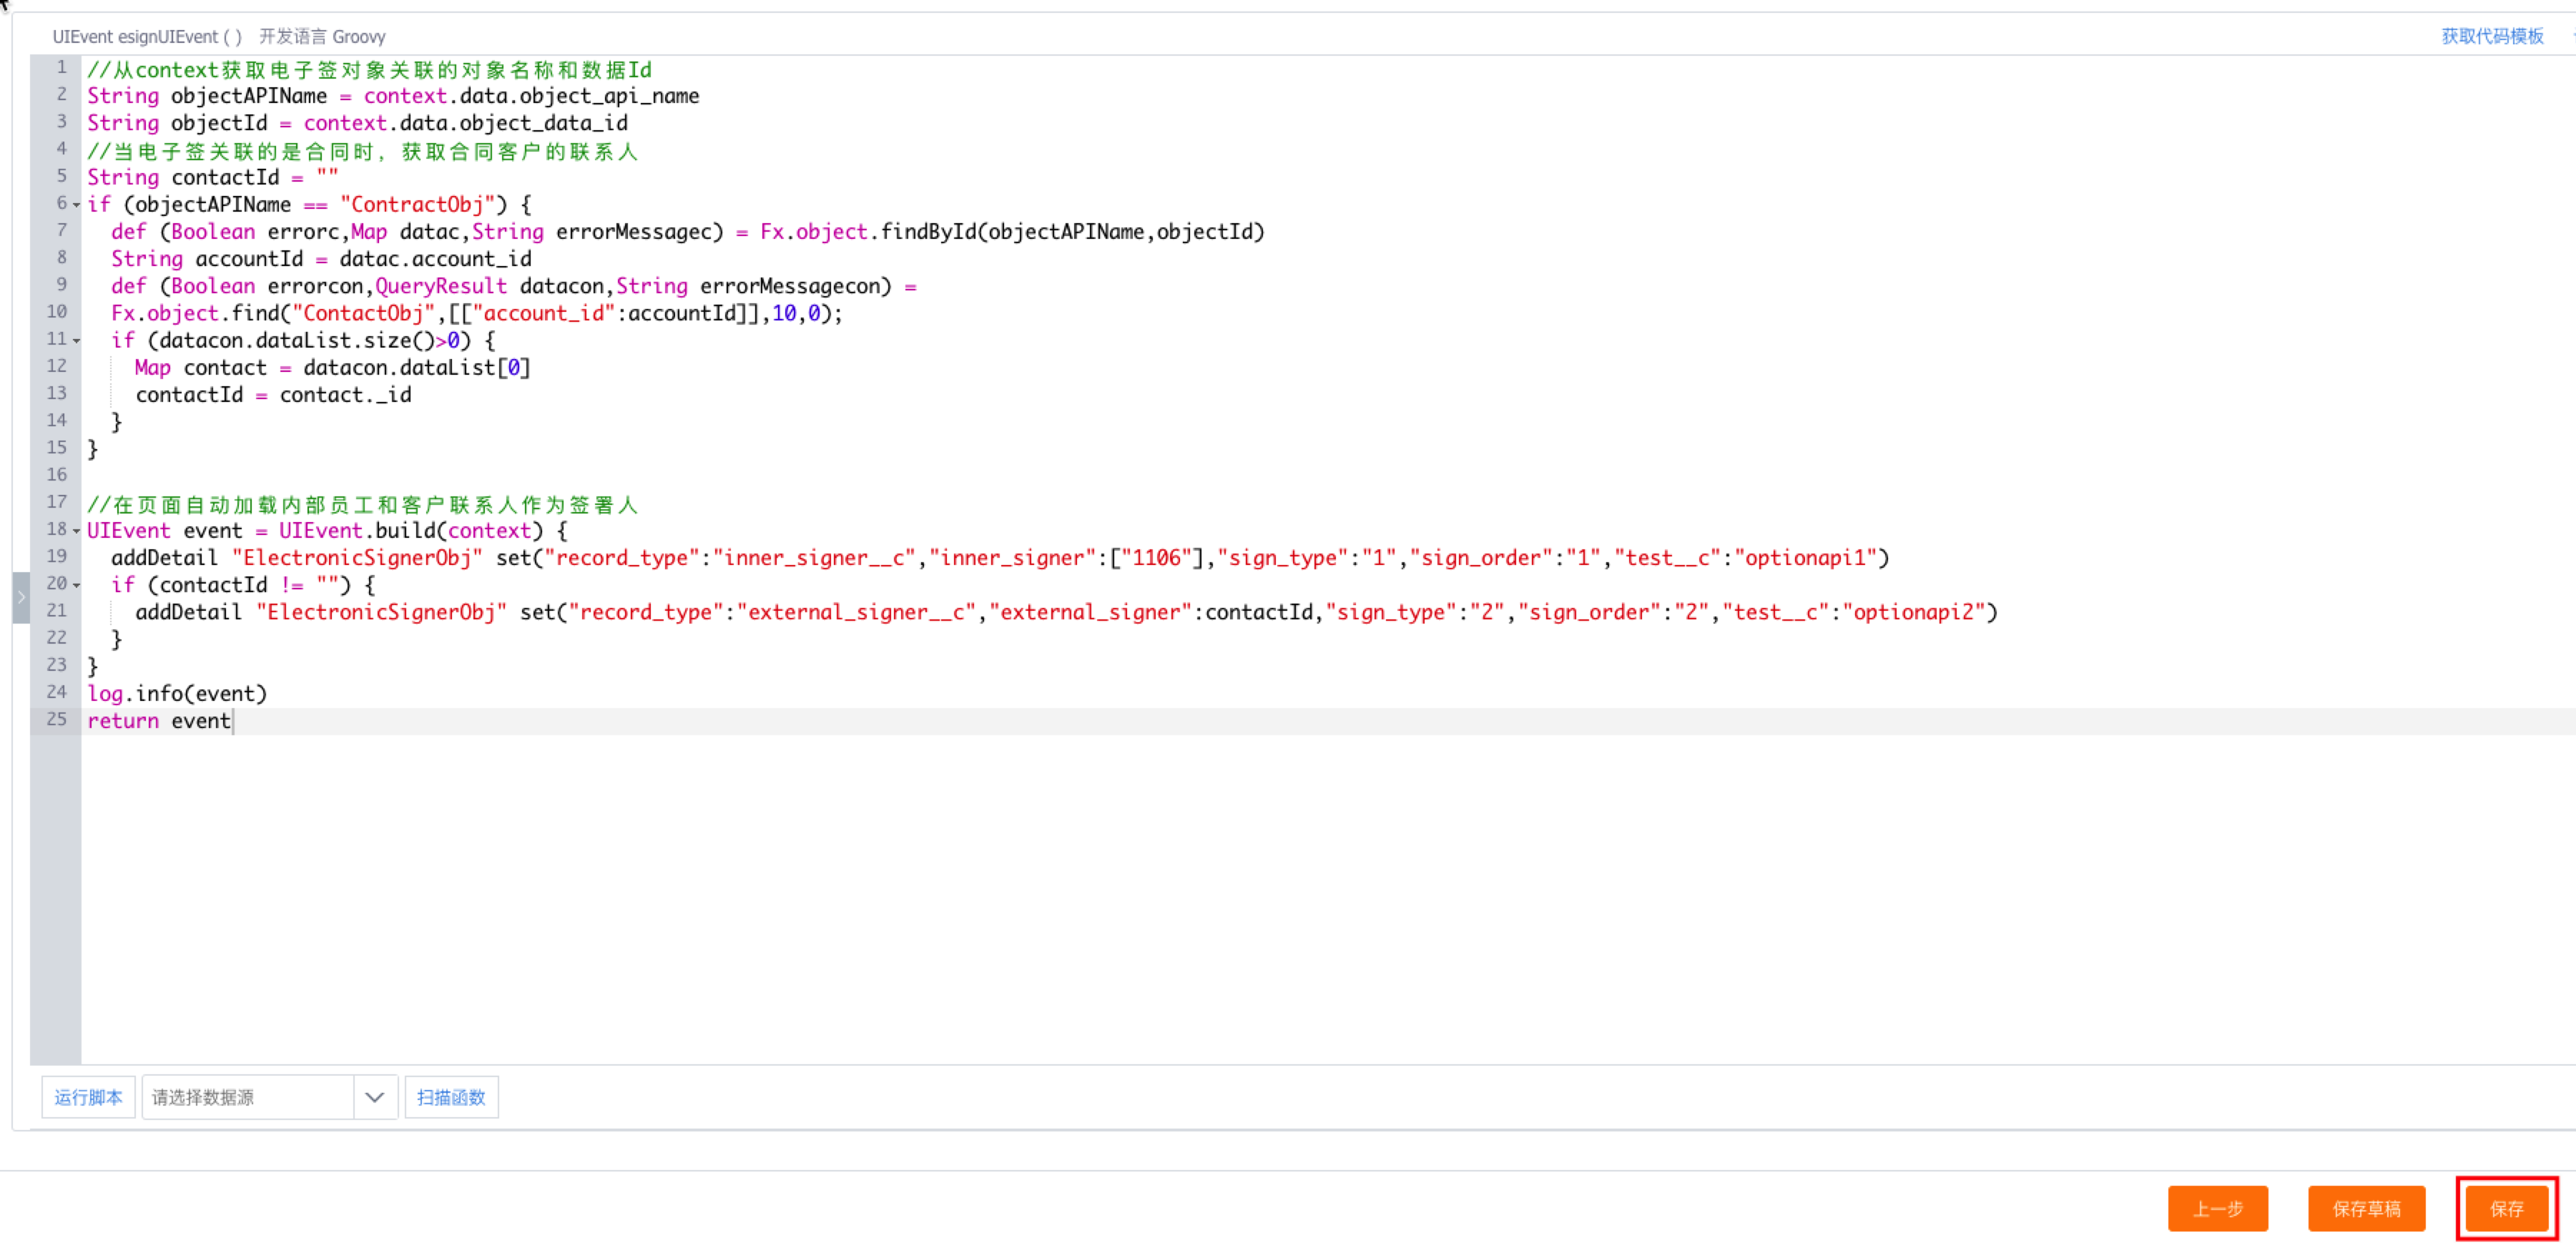Collapse the fold arrow on line 20

point(76,585)
